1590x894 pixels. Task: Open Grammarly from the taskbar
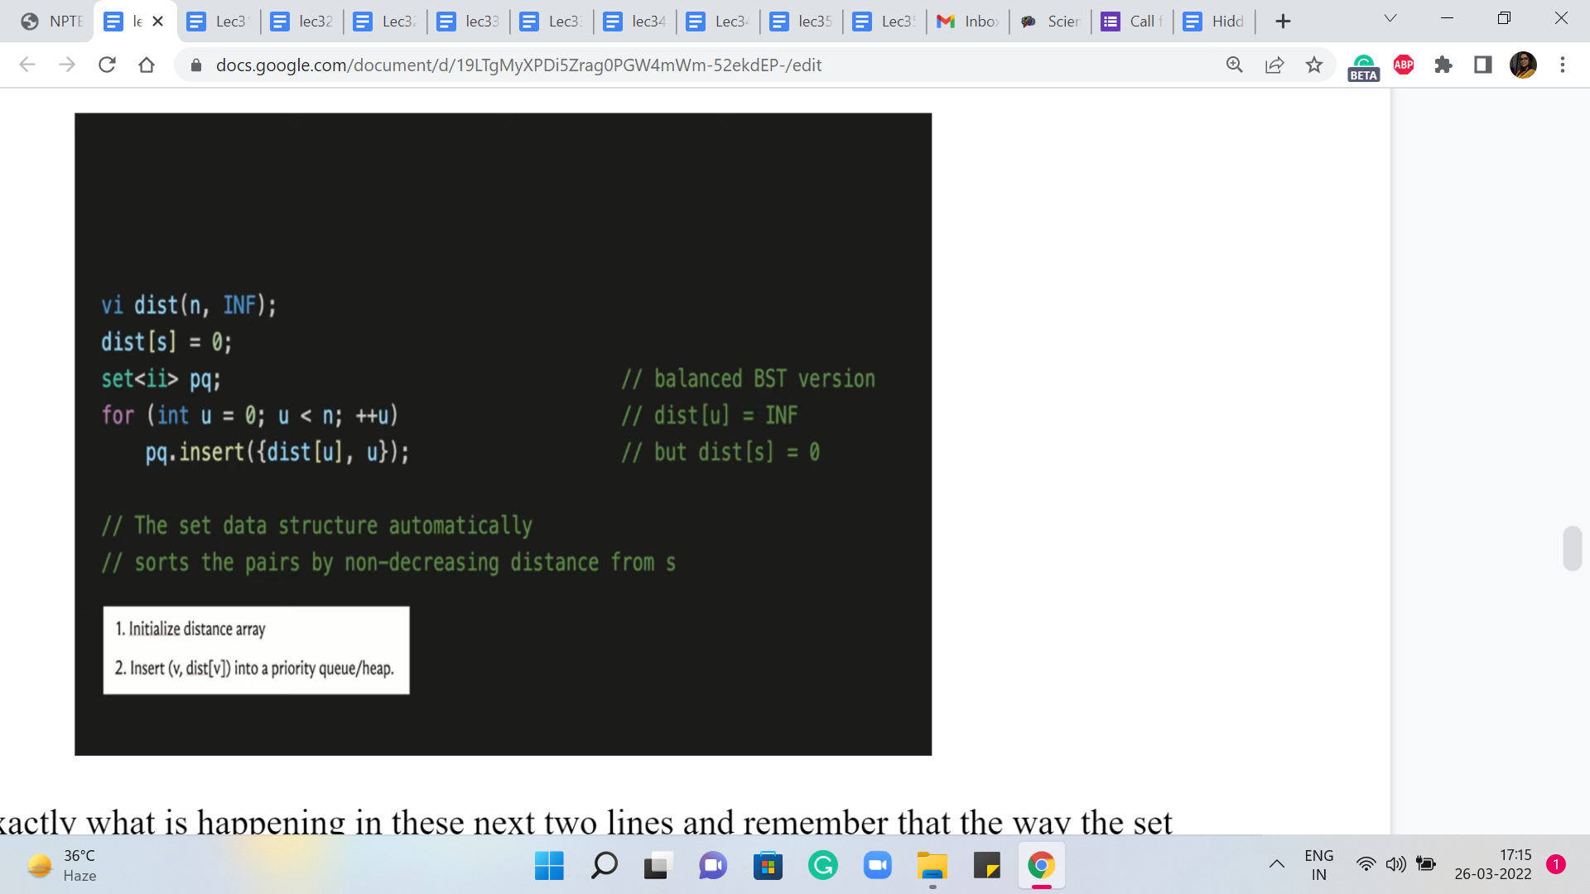pyautogui.click(x=822, y=866)
